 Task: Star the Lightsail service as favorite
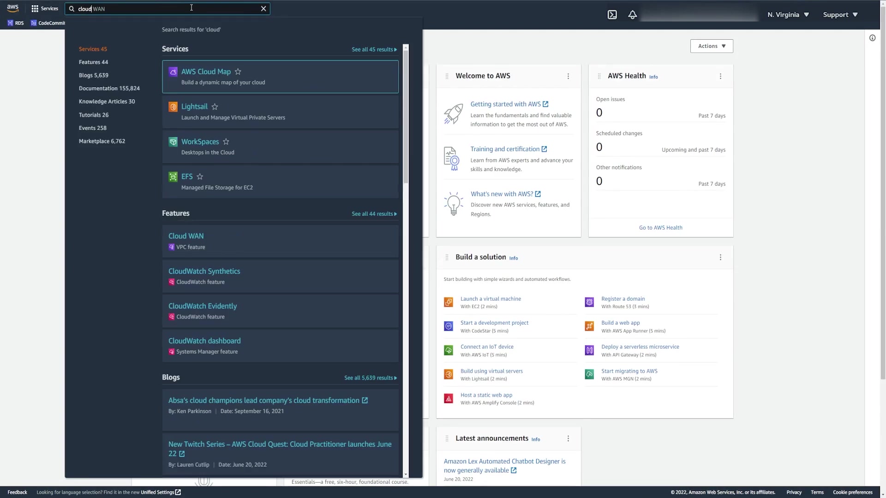[x=215, y=107]
